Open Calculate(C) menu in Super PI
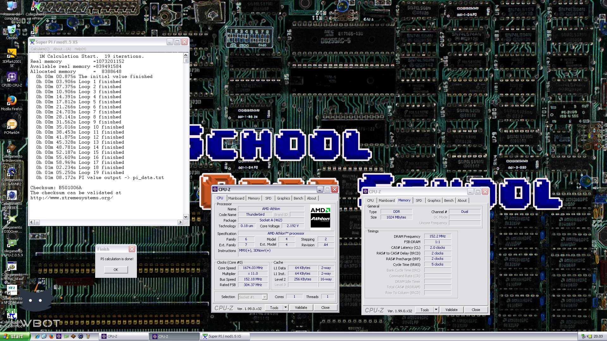Viewport: 607px width, 341px height. [x=40, y=49]
